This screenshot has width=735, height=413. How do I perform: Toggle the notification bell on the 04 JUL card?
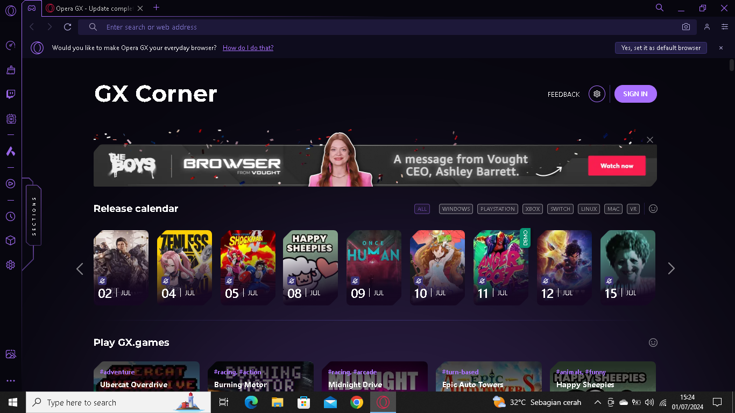pos(166,281)
